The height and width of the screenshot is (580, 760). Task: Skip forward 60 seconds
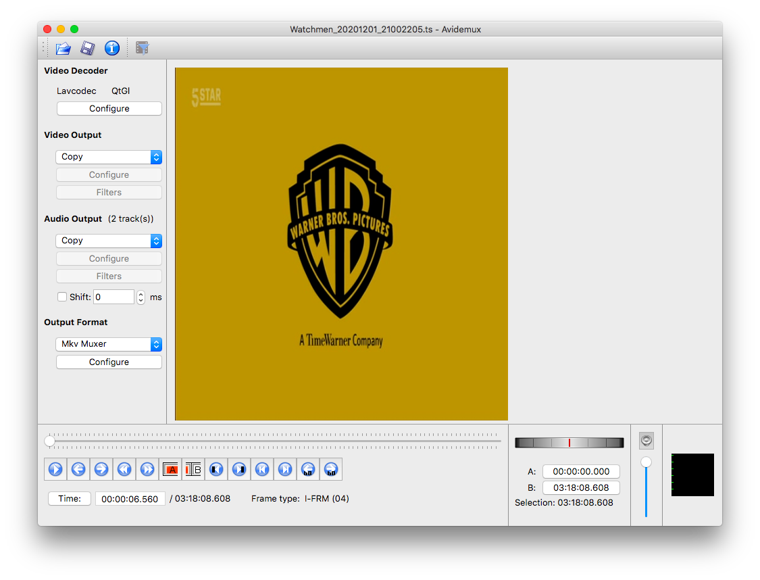point(331,469)
